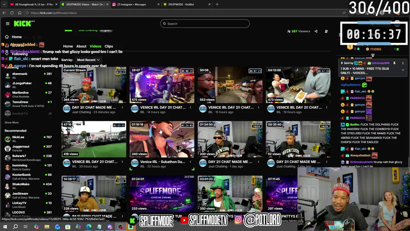Screen dimensions: 410x231
Task: Open the 47:16 video thumbnail
Action: click(94, 139)
